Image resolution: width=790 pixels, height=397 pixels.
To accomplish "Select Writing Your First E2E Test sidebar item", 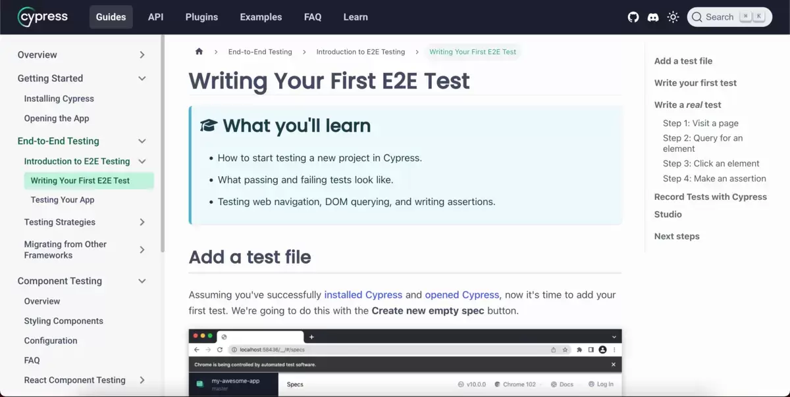I will pyautogui.click(x=89, y=181).
